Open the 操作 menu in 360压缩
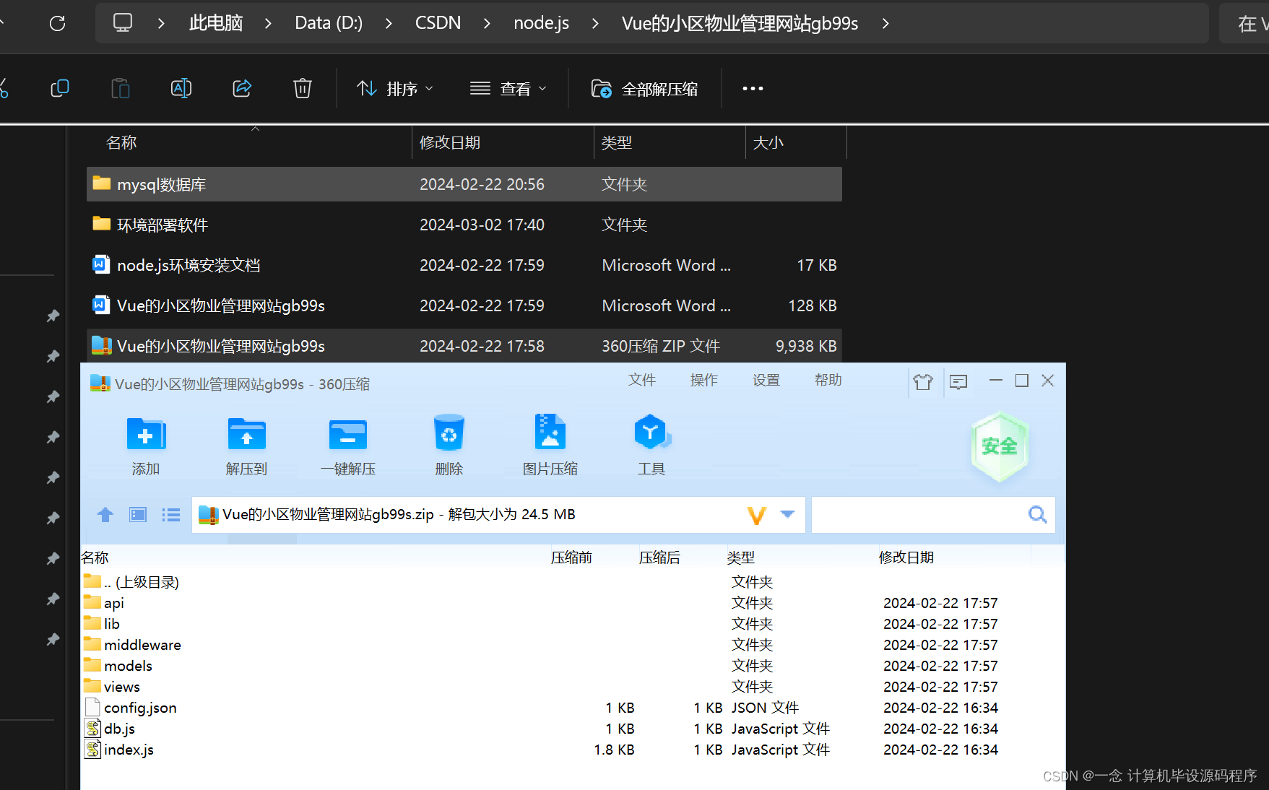1269x790 pixels. [703, 380]
